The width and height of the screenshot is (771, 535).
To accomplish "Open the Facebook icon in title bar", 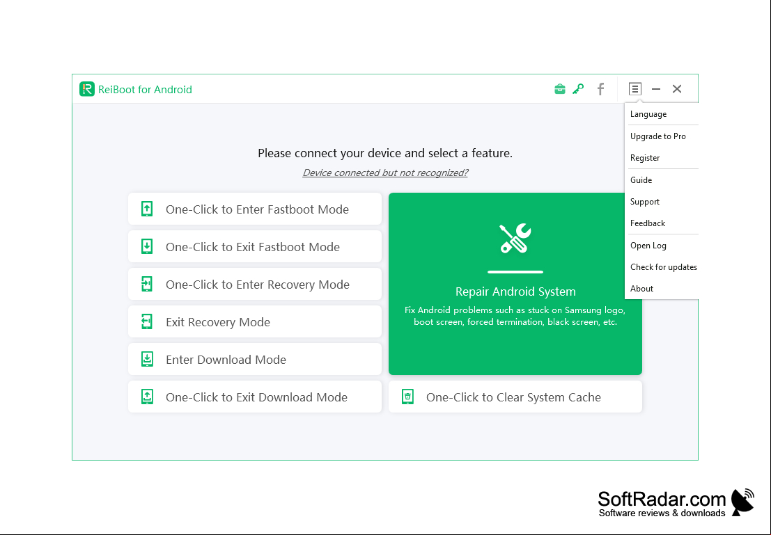I will pos(600,89).
